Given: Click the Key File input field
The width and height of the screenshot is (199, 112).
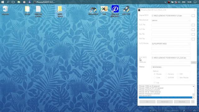Looking at the screenshot, I should (x=171, y=35).
